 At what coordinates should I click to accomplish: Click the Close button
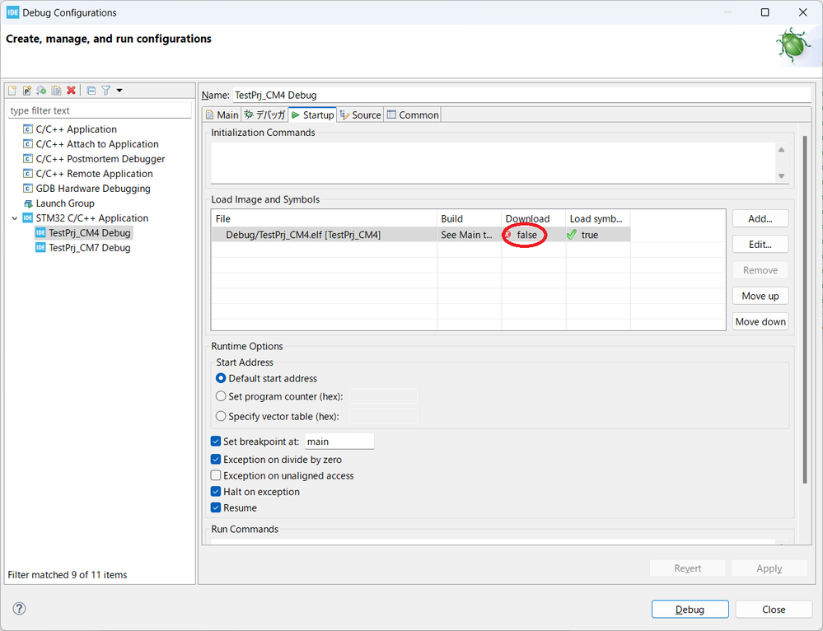coord(774,609)
